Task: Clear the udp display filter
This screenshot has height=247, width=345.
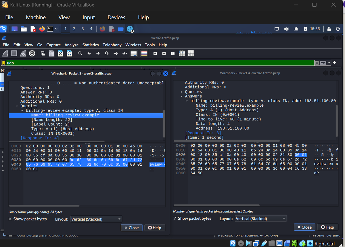Action: tap(317, 63)
